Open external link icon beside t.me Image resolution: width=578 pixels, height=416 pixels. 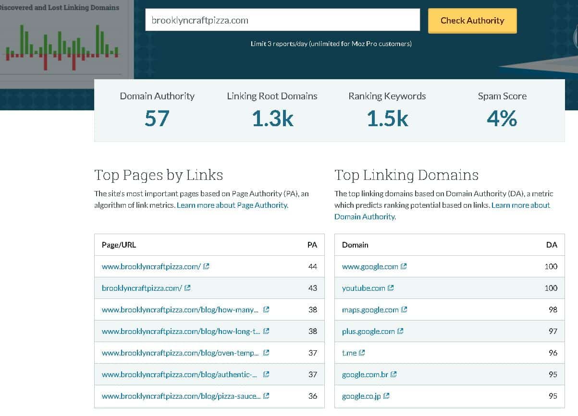362,353
